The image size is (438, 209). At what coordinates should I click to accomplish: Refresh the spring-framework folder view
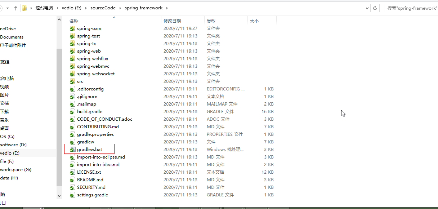375,8
